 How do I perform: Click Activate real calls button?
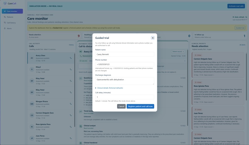(x=236, y=6)
